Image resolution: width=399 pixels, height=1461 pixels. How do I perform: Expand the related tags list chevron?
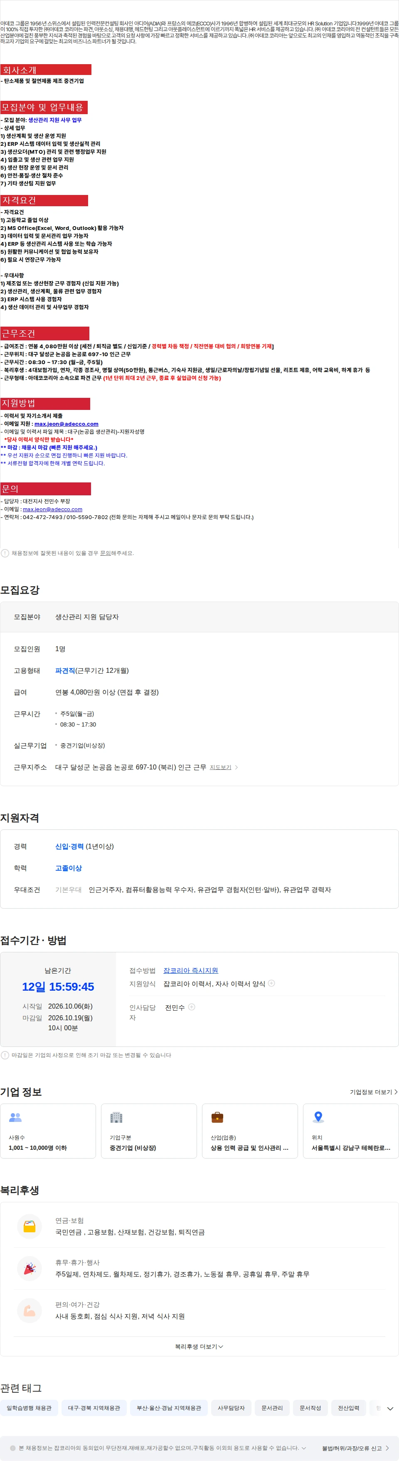(x=390, y=1408)
